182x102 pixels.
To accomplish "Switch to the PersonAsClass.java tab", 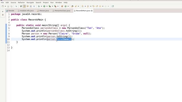I will (61, 11).
